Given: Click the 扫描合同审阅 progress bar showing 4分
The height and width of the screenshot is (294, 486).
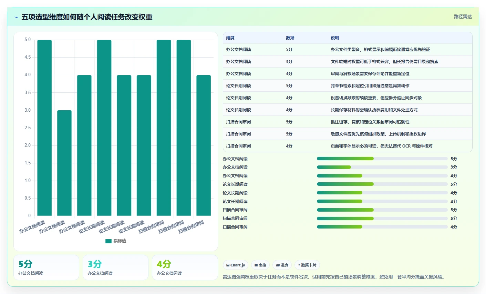Looking at the screenshot, I should click(x=382, y=227).
